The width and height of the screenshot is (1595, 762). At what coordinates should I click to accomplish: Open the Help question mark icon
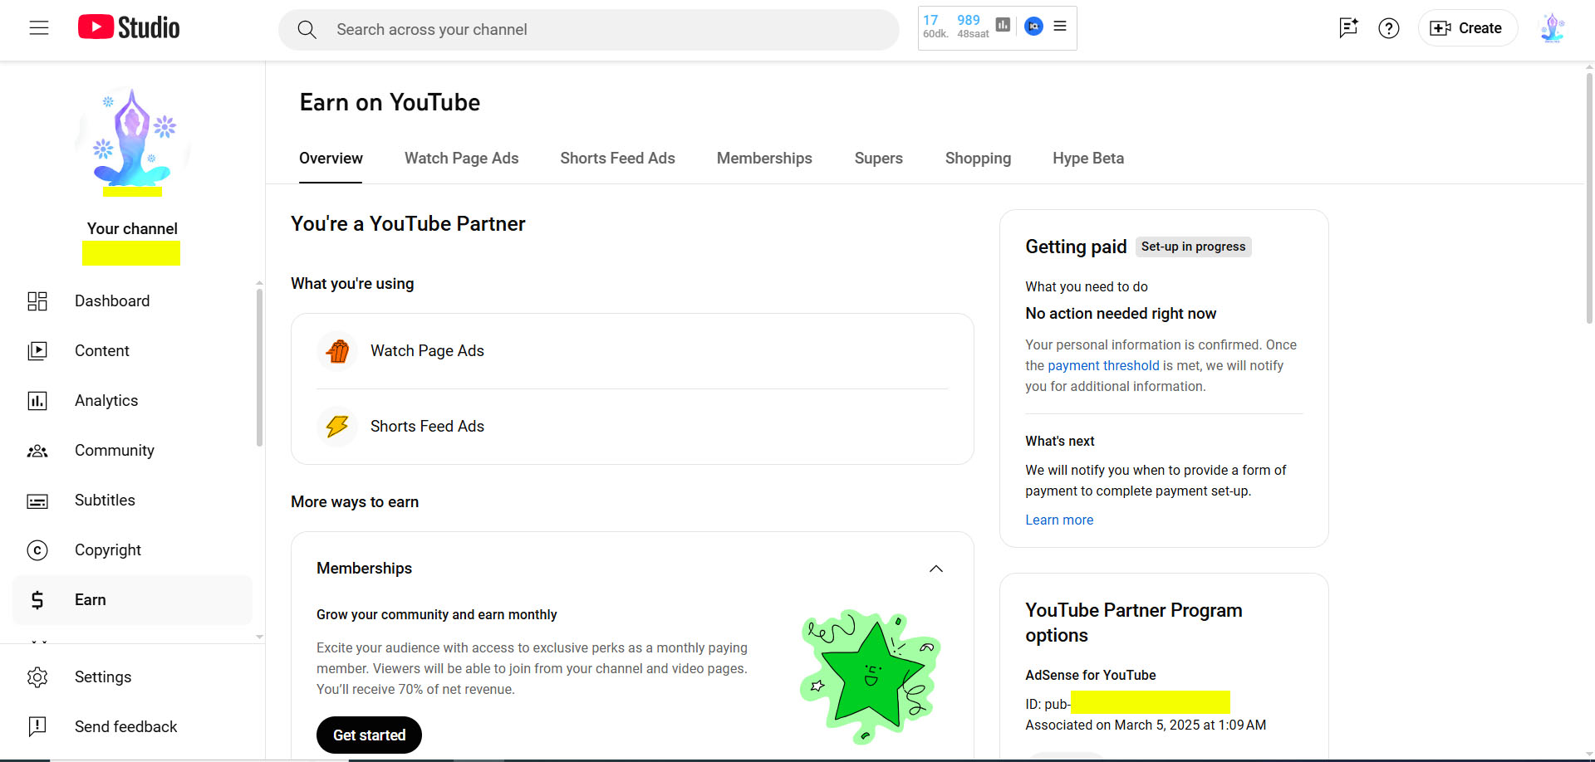(1389, 28)
